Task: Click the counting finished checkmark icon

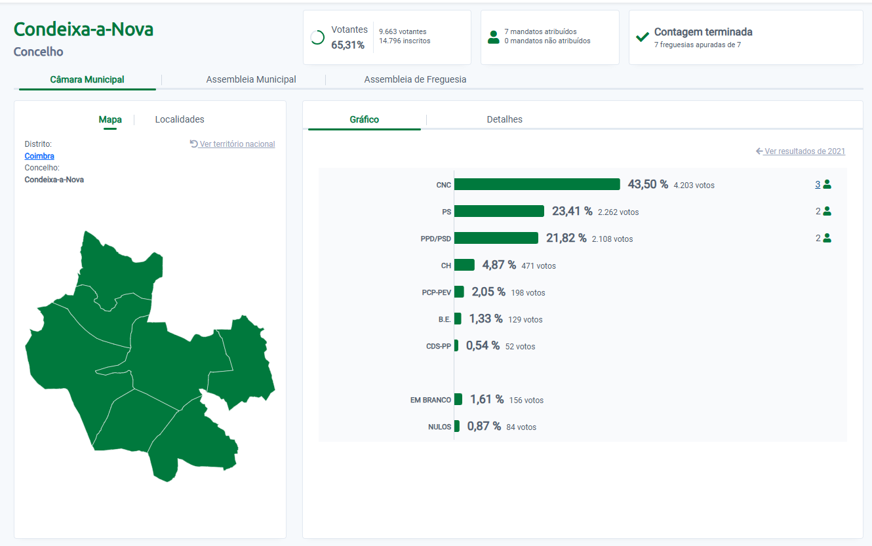Action: (x=643, y=37)
